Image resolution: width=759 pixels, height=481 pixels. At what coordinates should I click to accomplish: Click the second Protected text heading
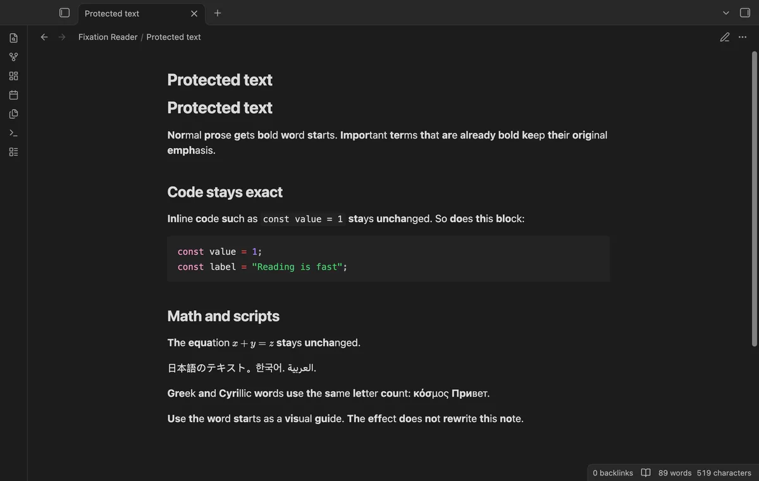(219, 108)
